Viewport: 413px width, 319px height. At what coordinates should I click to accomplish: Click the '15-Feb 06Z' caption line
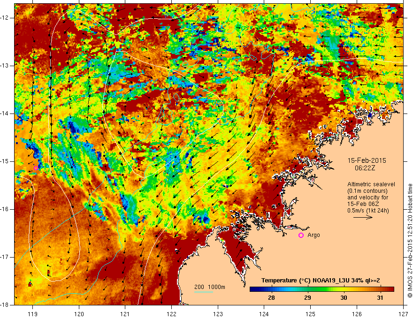click(362, 204)
